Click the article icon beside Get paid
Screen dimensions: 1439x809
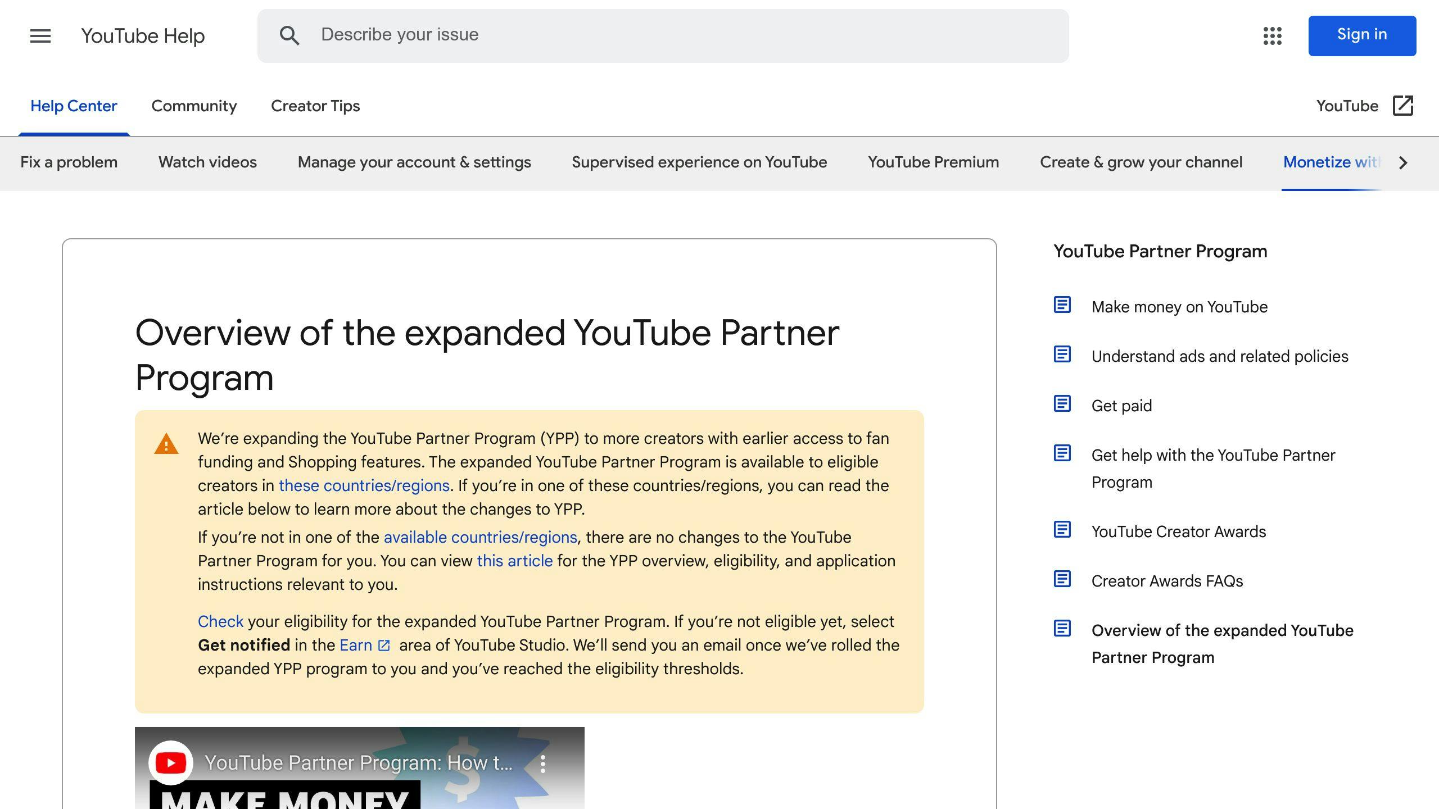[1062, 404]
